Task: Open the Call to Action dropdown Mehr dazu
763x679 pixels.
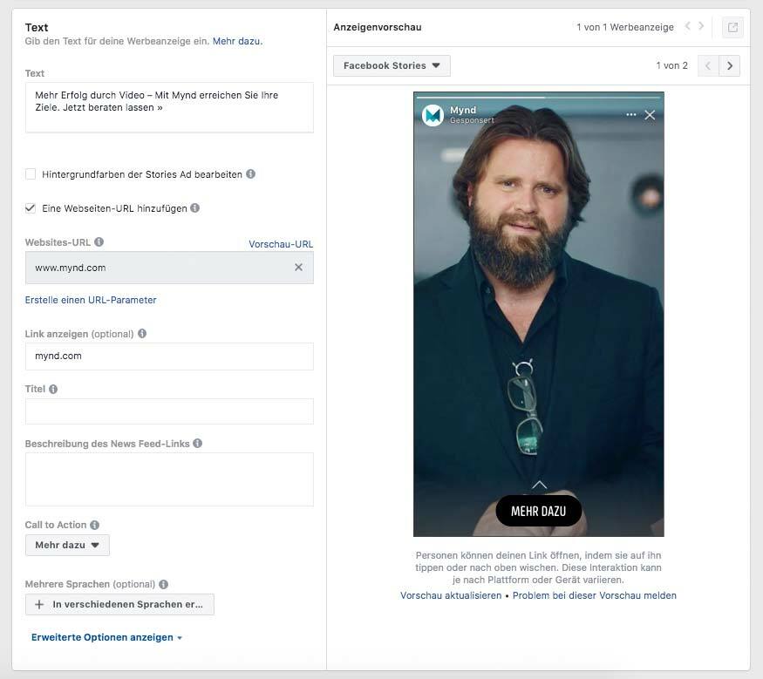Action: coord(67,545)
